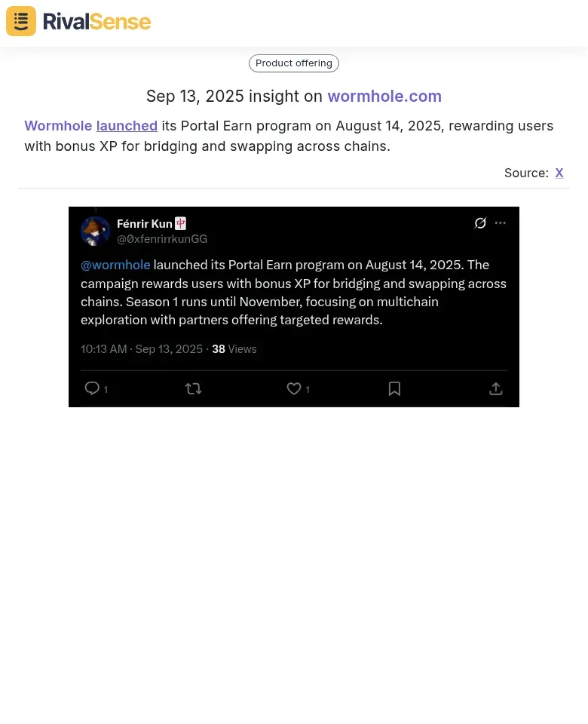This screenshot has height=724, width=588.
Task: Like the tweet with the heart icon
Action: 294,389
